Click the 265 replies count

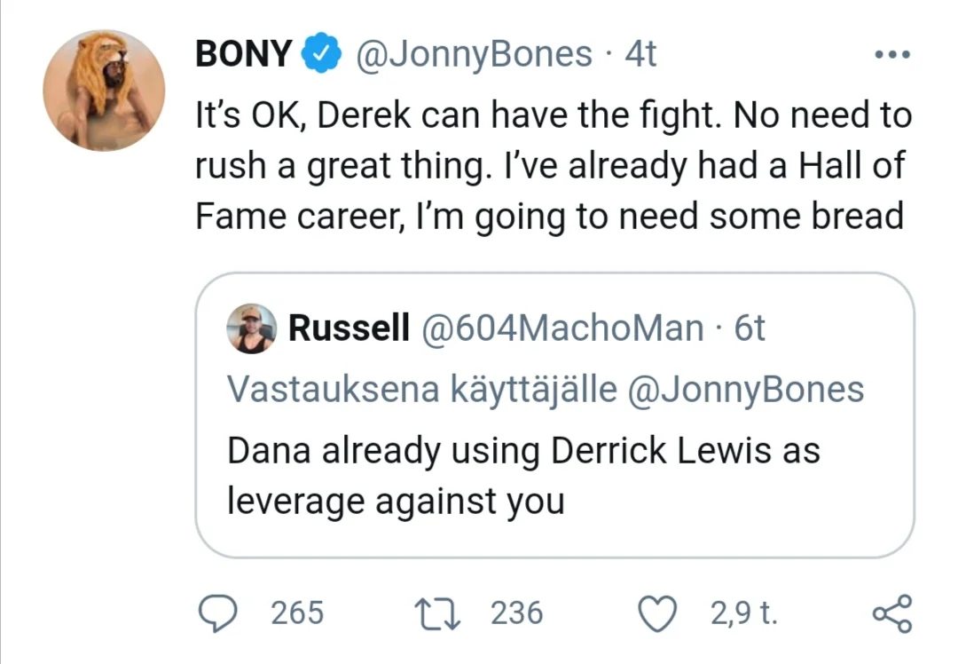297,613
